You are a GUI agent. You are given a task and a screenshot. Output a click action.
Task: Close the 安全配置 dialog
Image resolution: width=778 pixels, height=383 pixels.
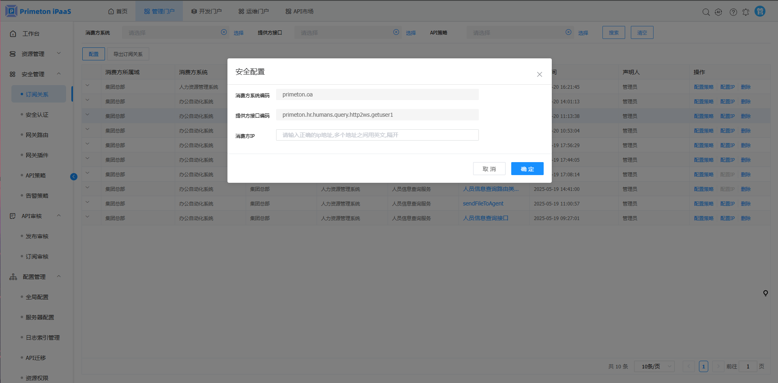[539, 74]
